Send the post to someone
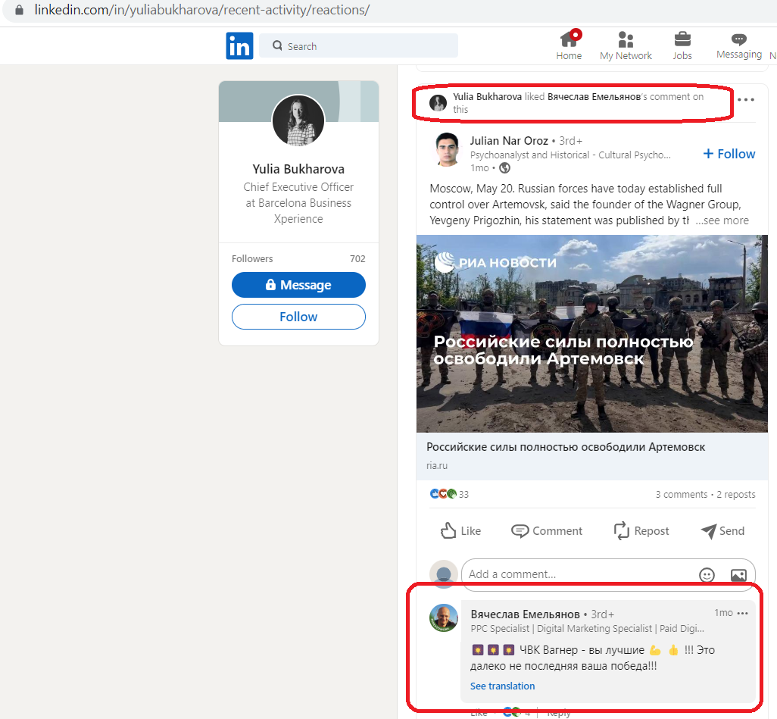Image resolution: width=777 pixels, height=719 pixels. tap(722, 530)
